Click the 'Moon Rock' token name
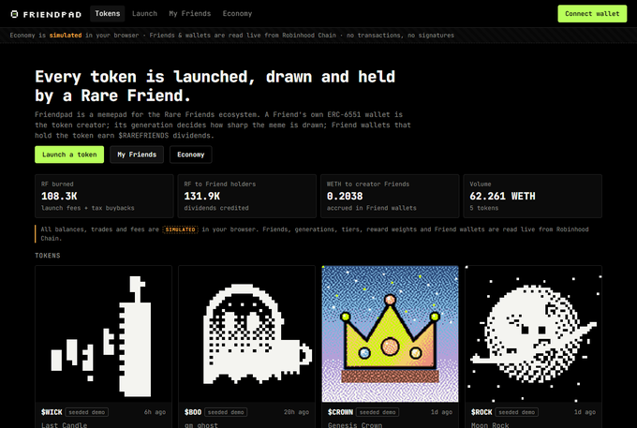 coord(490,425)
